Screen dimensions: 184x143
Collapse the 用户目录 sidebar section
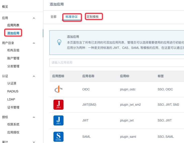[x=34, y=43]
